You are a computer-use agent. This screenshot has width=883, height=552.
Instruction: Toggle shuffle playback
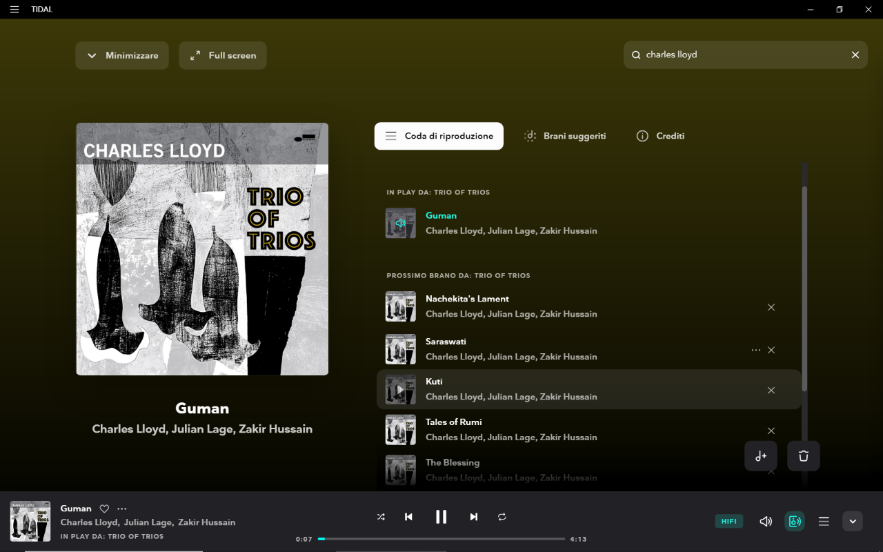(x=381, y=517)
